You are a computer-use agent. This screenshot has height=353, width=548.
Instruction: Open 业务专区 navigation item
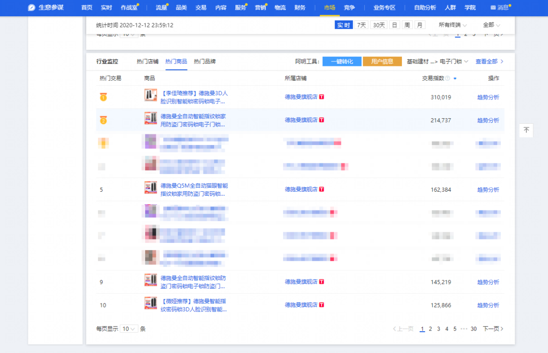pos(384,8)
